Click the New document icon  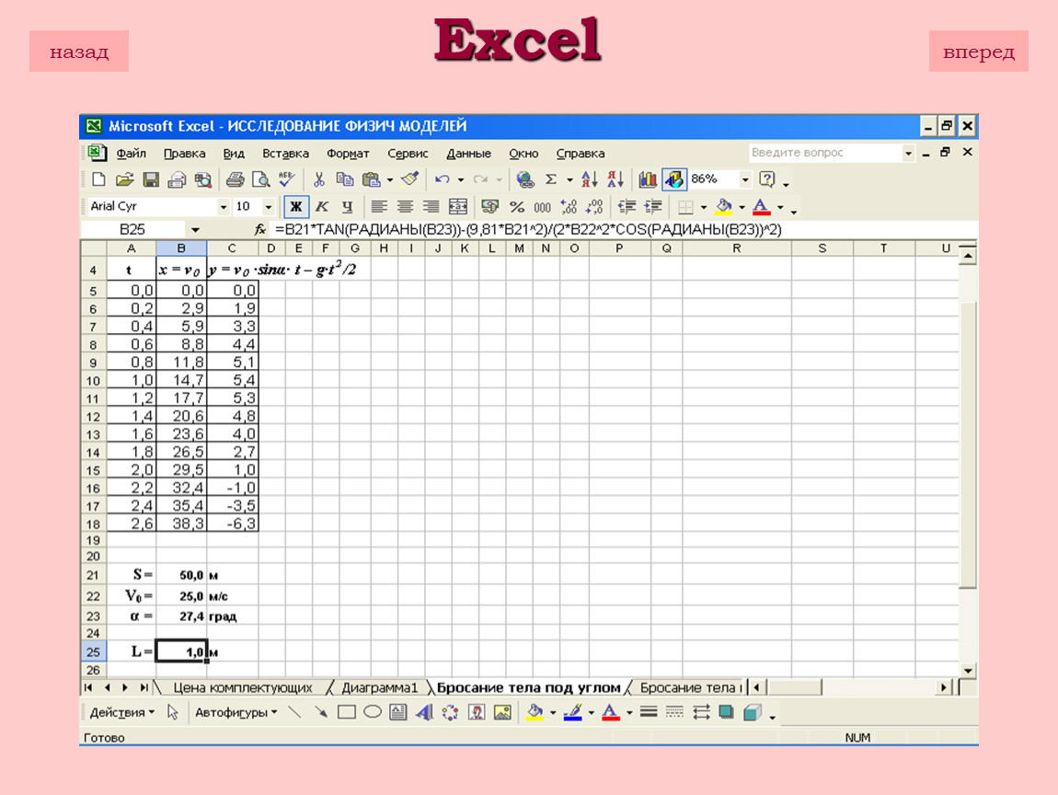click(x=98, y=179)
